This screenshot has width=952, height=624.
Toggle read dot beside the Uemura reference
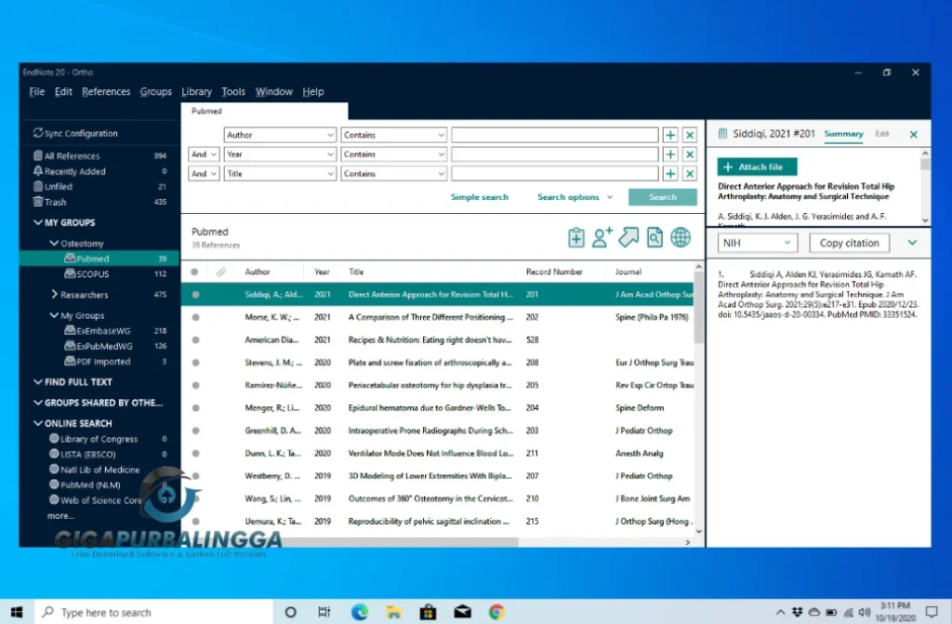point(194,521)
